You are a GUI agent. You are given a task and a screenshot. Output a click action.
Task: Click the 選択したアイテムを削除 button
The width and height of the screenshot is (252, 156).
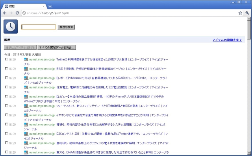click(20, 48)
